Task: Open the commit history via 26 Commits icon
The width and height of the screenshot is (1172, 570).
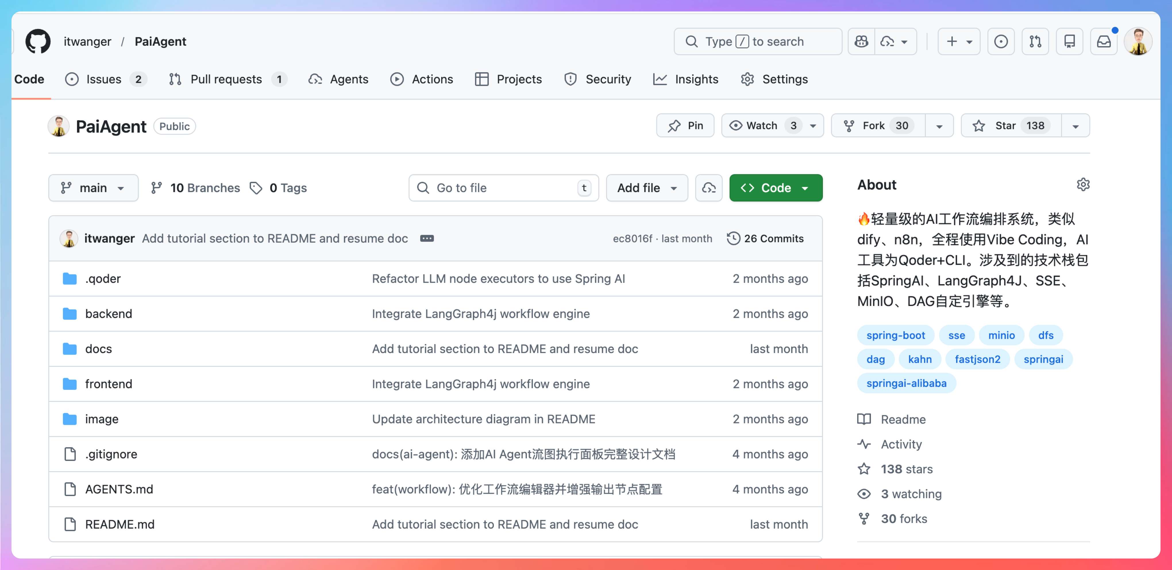Action: point(733,238)
